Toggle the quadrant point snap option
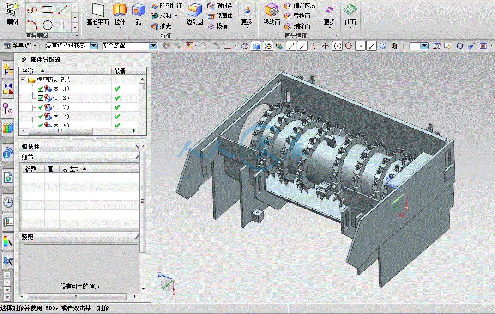This screenshot has width=495, height=314. [x=349, y=46]
